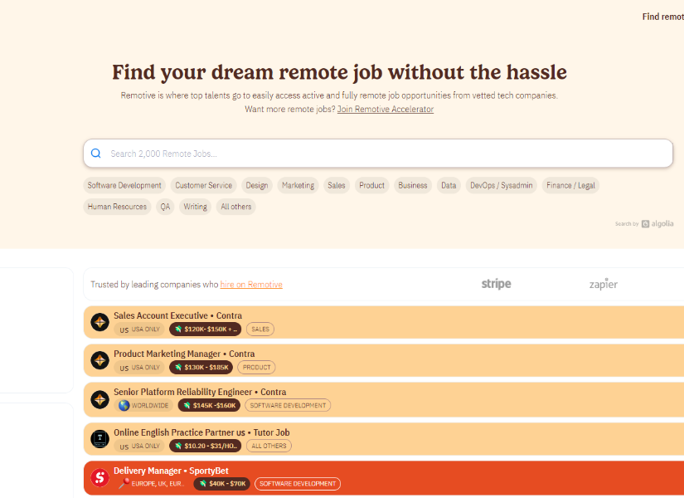Click the Zapier logo
The height and width of the screenshot is (498, 684).
click(603, 284)
